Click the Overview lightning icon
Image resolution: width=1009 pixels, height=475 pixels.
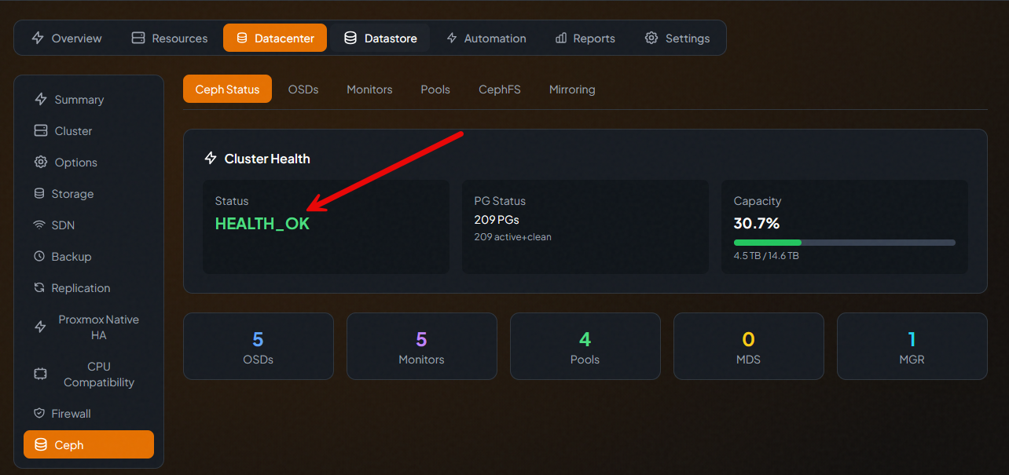coord(38,38)
